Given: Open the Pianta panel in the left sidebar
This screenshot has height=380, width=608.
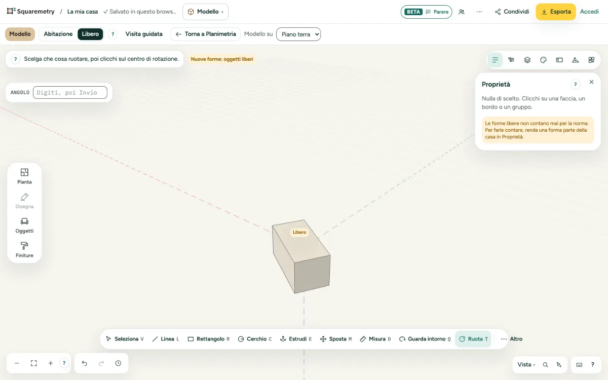Looking at the screenshot, I should coord(24,176).
